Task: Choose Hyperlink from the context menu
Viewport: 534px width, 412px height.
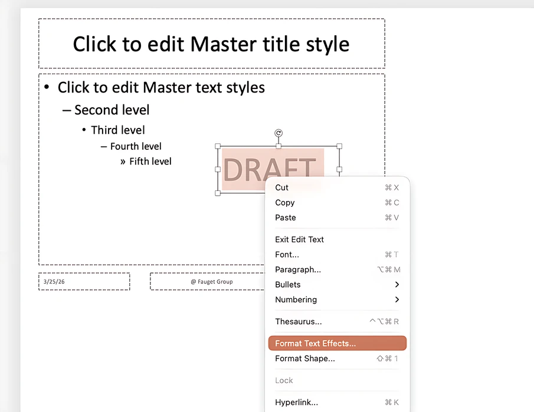Action: (296, 402)
